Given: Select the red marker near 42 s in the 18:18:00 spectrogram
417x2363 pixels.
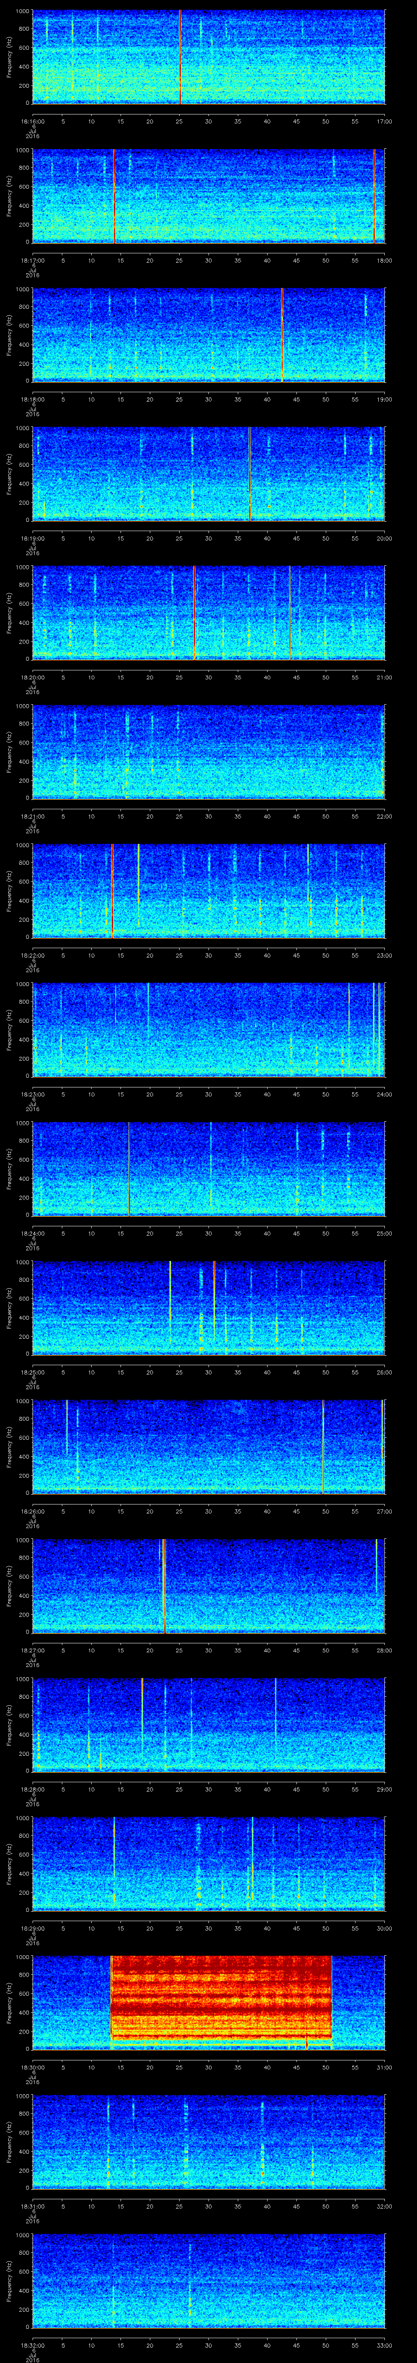Looking at the screenshot, I should click(x=282, y=335).
